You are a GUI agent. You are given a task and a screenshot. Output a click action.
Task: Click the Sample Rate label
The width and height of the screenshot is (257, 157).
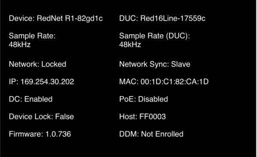pos(32,36)
